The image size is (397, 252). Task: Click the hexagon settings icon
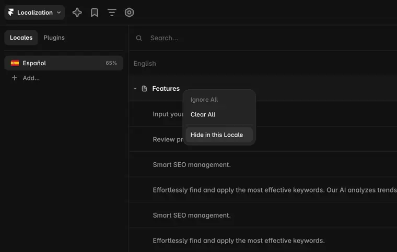129,13
